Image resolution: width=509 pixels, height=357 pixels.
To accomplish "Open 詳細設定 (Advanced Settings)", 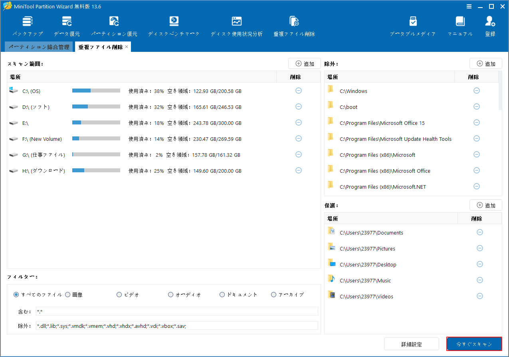I will tap(411, 343).
